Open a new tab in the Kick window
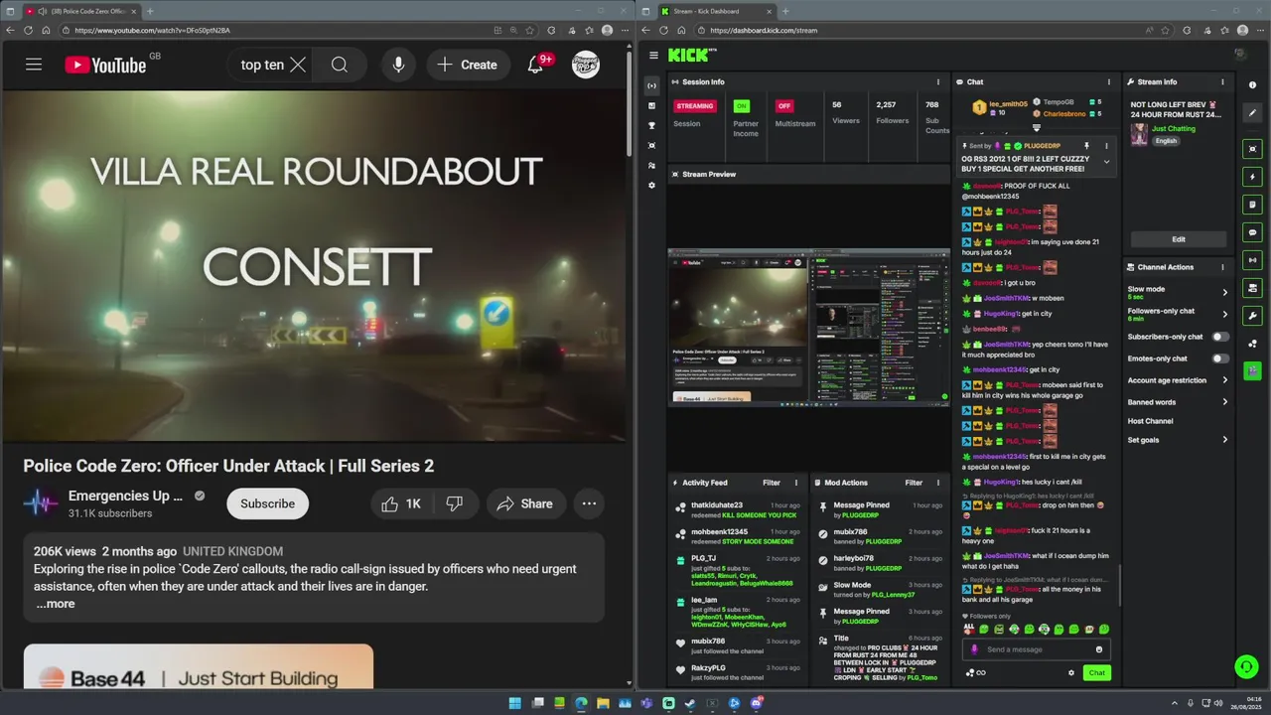Image resolution: width=1271 pixels, height=715 pixels. pyautogui.click(x=785, y=11)
